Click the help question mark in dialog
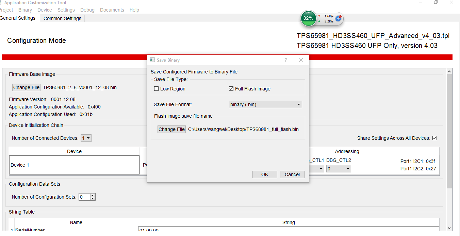Viewport: 460px width, 236px height. (x=285, y=60)
